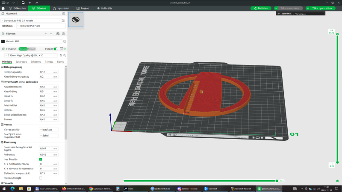
Task: Click the Rétegmagasság value field
Action: (x=49, y=72)
